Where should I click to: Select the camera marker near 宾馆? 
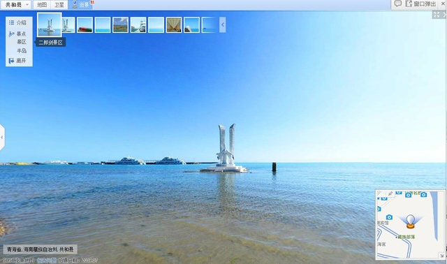[389, 217]
